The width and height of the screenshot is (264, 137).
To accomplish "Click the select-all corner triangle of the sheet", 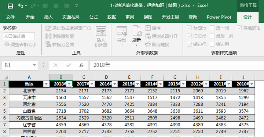I will 6,77.
